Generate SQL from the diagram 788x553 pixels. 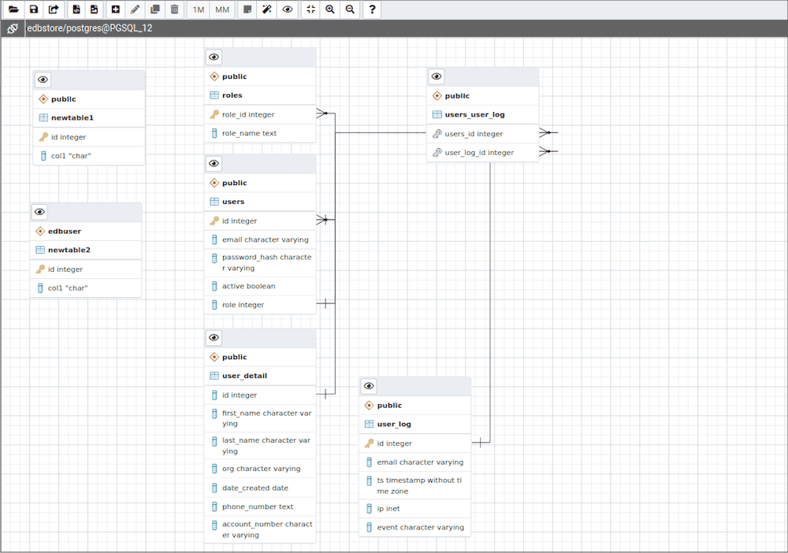[x=75, y=9]
